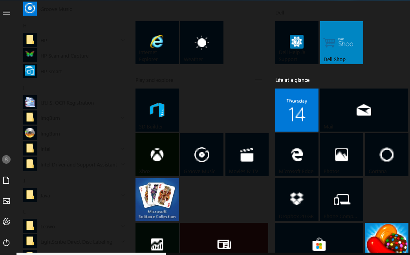This screenshot has width=410, height=255.
Task: Expand Intel Driver and Support Assistant folder
Action: click(x=75, y=165)
